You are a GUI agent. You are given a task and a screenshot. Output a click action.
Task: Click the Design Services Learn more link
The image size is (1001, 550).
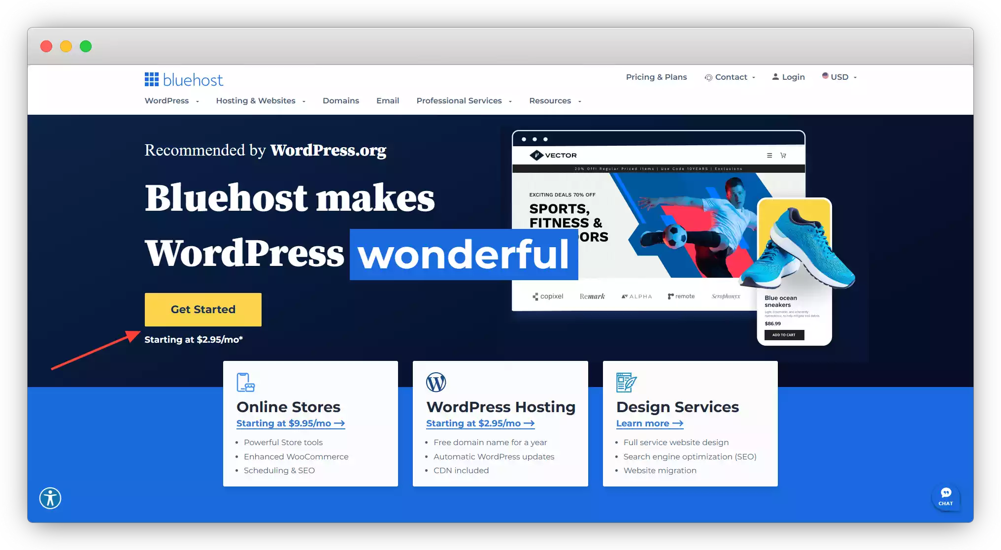click(650, 423)
